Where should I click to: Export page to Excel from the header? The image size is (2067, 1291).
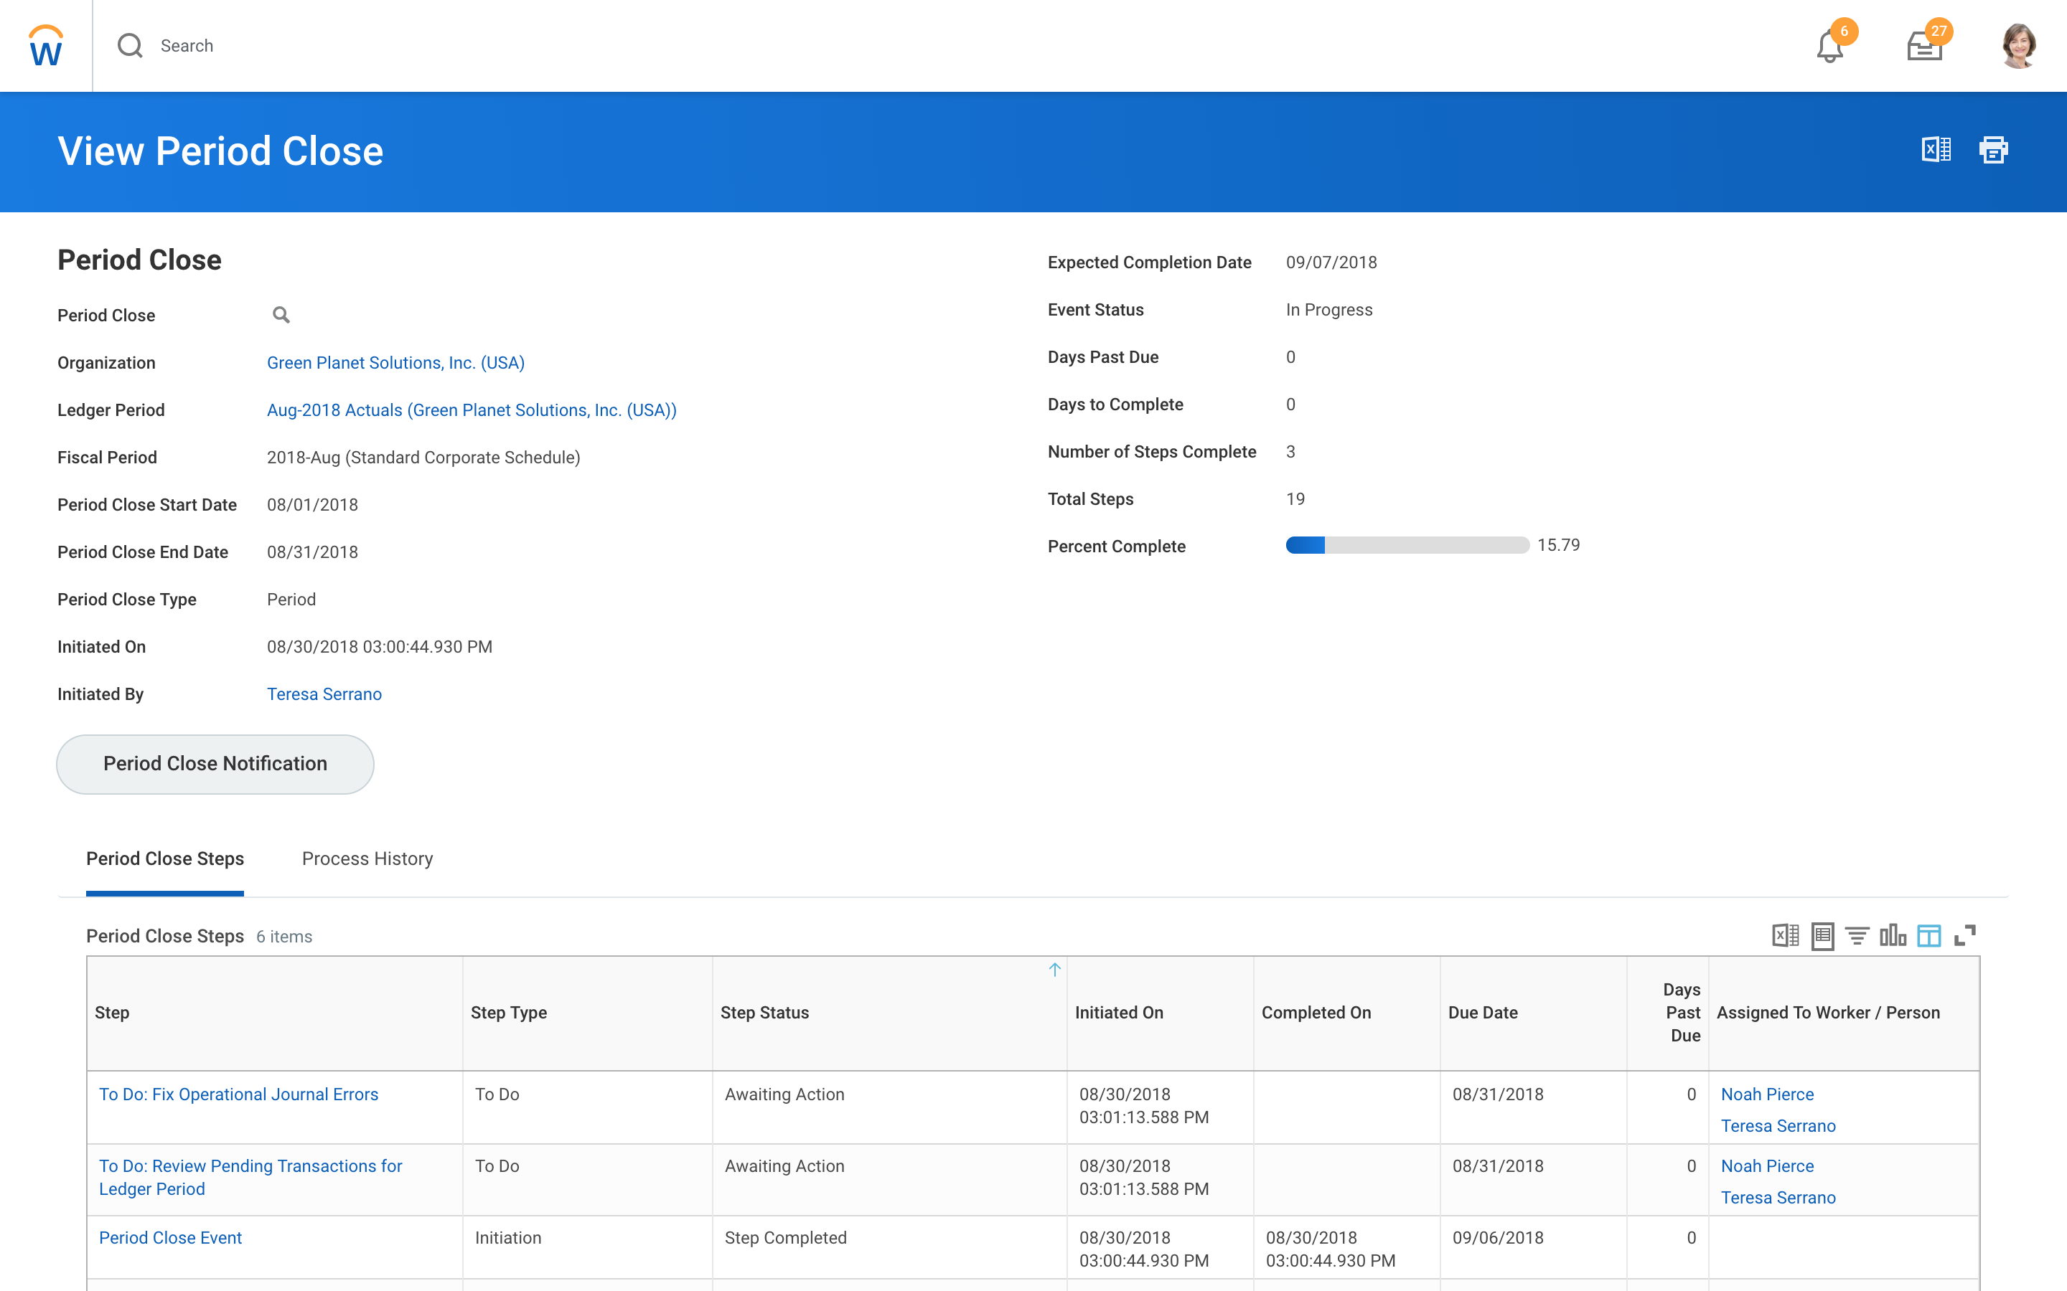[1936, 149]
